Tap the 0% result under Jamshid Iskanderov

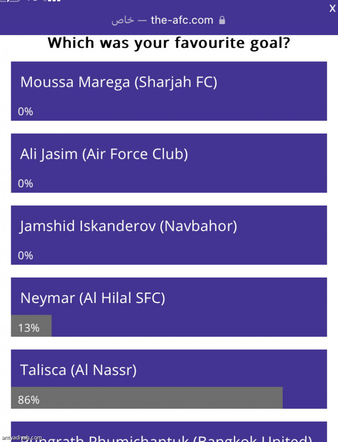(26, 256)
